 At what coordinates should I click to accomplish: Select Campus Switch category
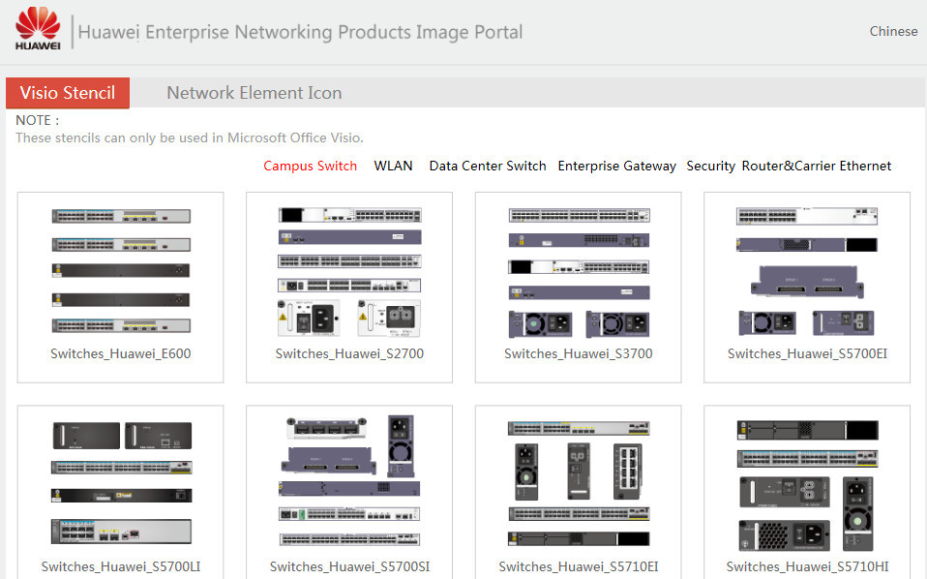[x=310, y=167]
